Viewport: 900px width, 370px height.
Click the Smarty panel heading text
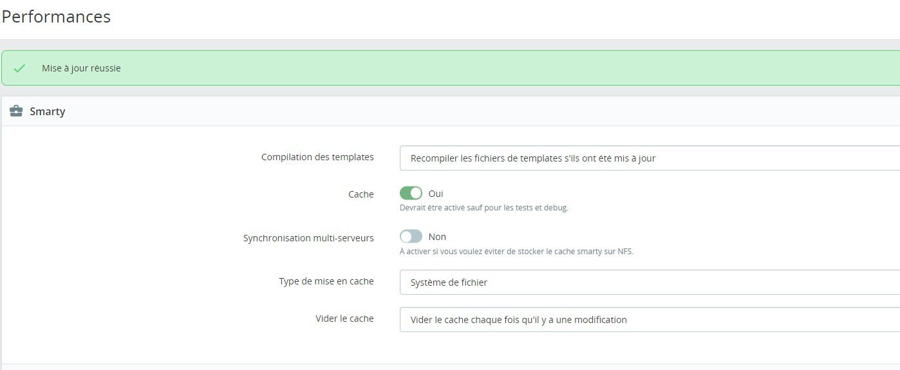tap(48, 111)
